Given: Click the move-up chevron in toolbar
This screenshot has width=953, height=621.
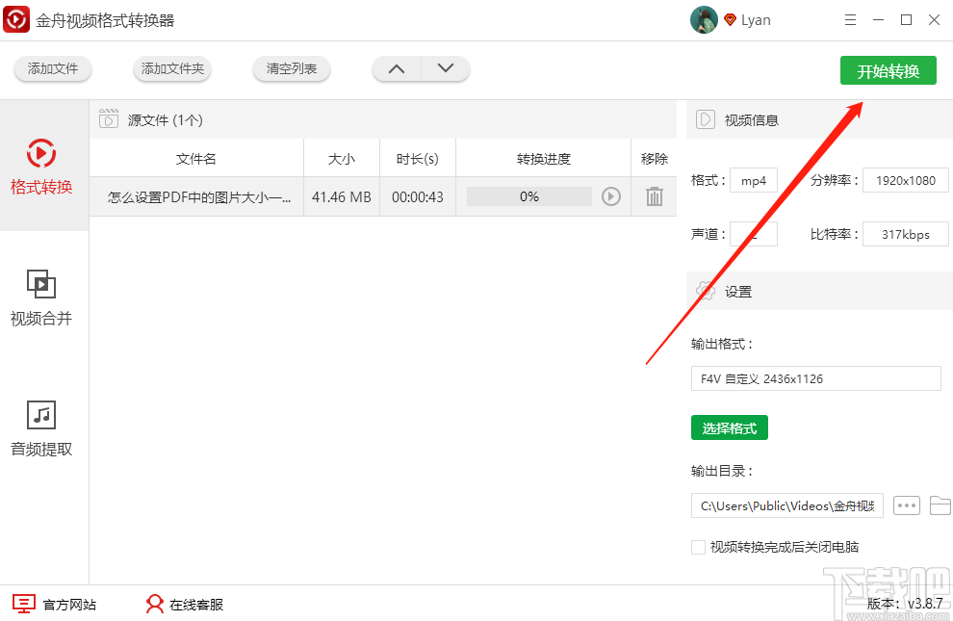Looking at the screenshot, I should [x=397, y=68].
